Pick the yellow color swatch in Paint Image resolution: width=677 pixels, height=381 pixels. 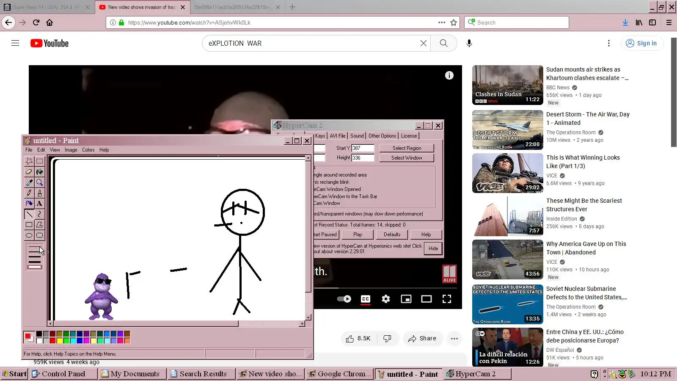click(x=60, y=340)
